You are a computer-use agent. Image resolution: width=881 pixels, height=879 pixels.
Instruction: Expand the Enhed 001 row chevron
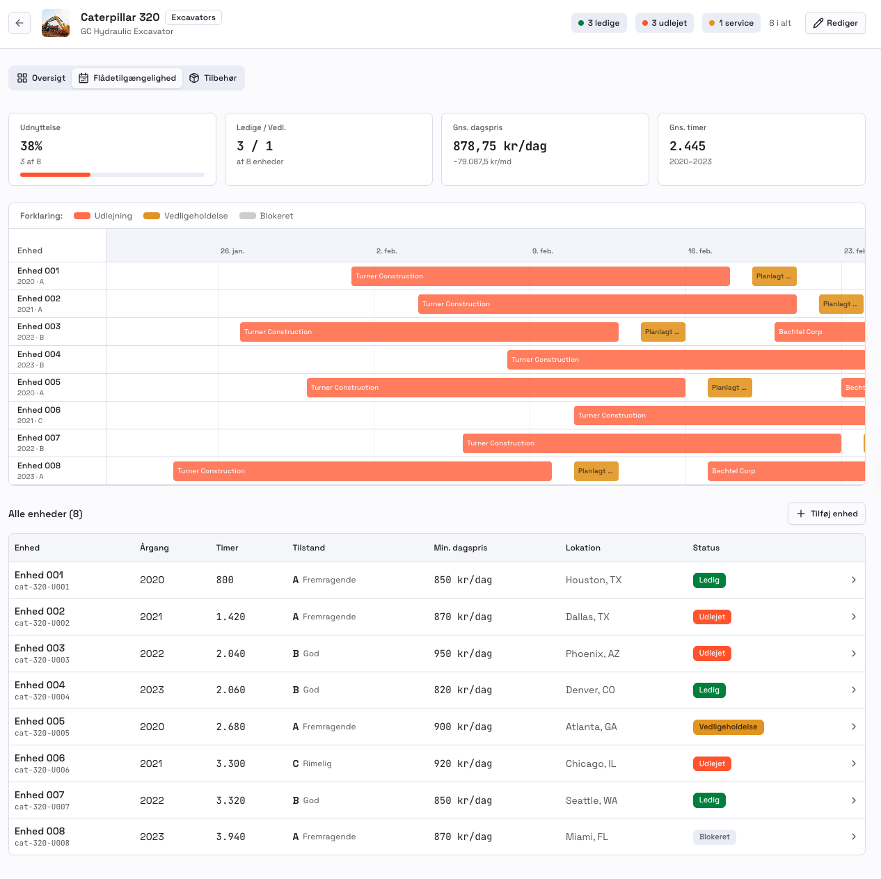pyautogui.click(x=853, y=580)
